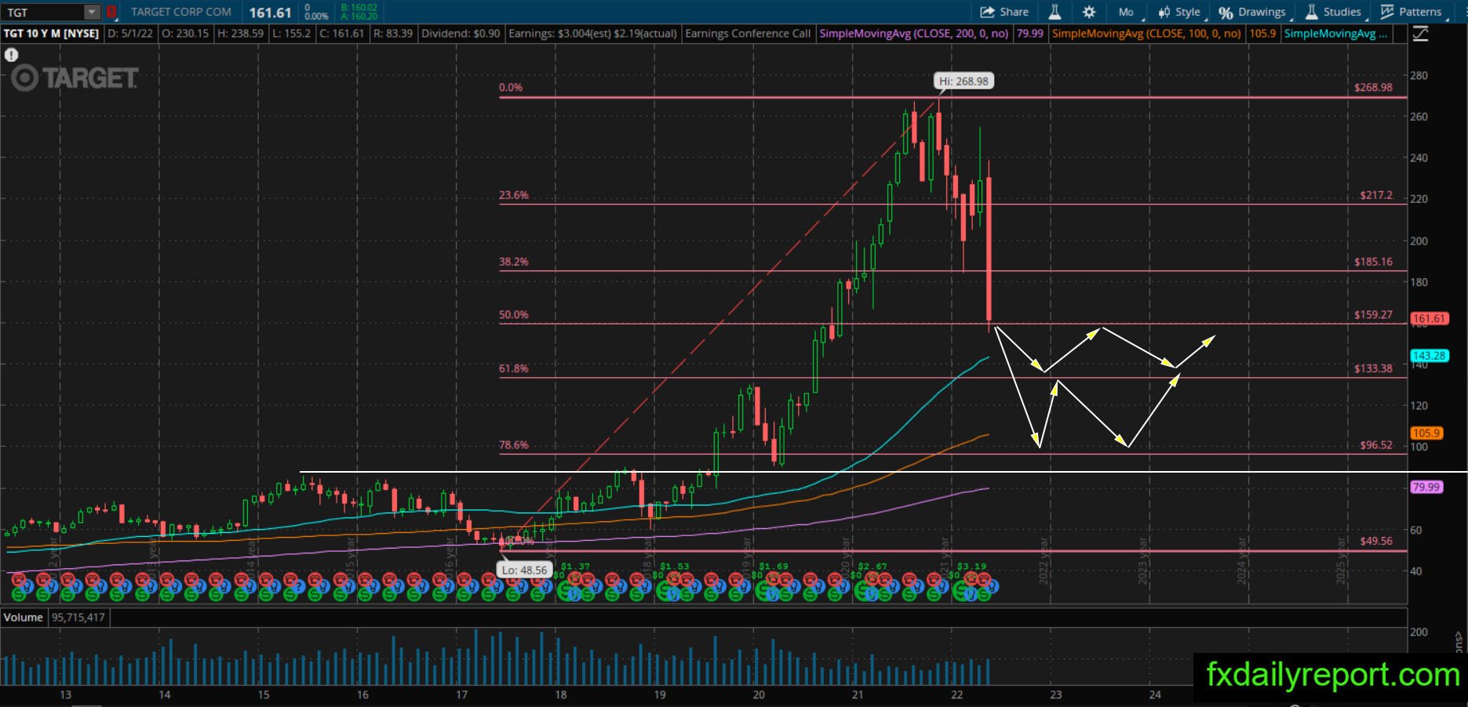Click the 0.0% Fibonacci level label

coord(511,88)
